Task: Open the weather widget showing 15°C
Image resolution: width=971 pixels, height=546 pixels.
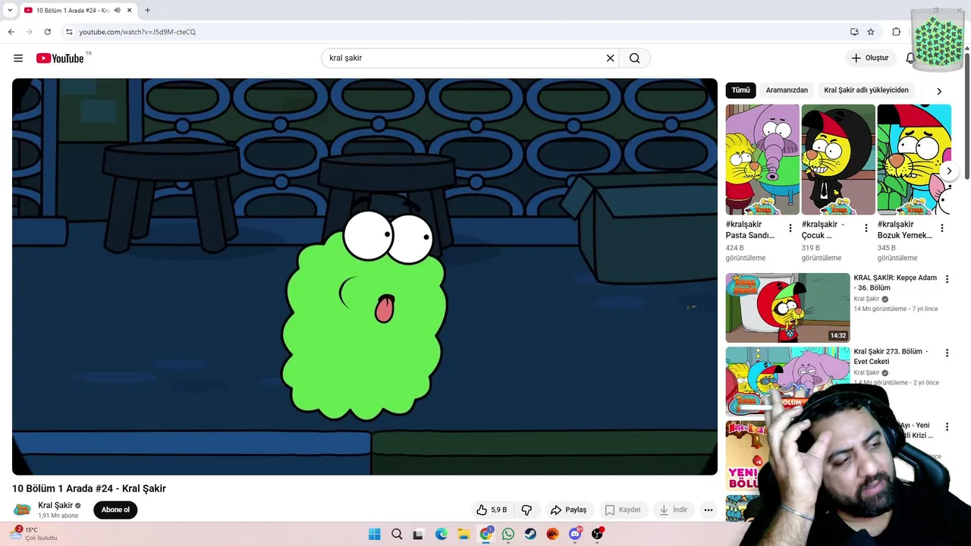Action: click(33, 534)
